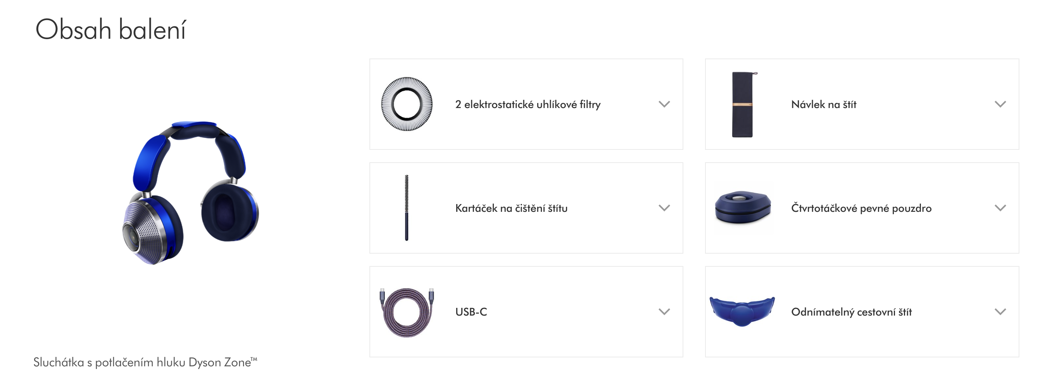This screenshot has width=1045, height=388.
Task: Expand the Čtvrtotáčkové pevné pouzdro chevron
Action: click(1000, 208)
